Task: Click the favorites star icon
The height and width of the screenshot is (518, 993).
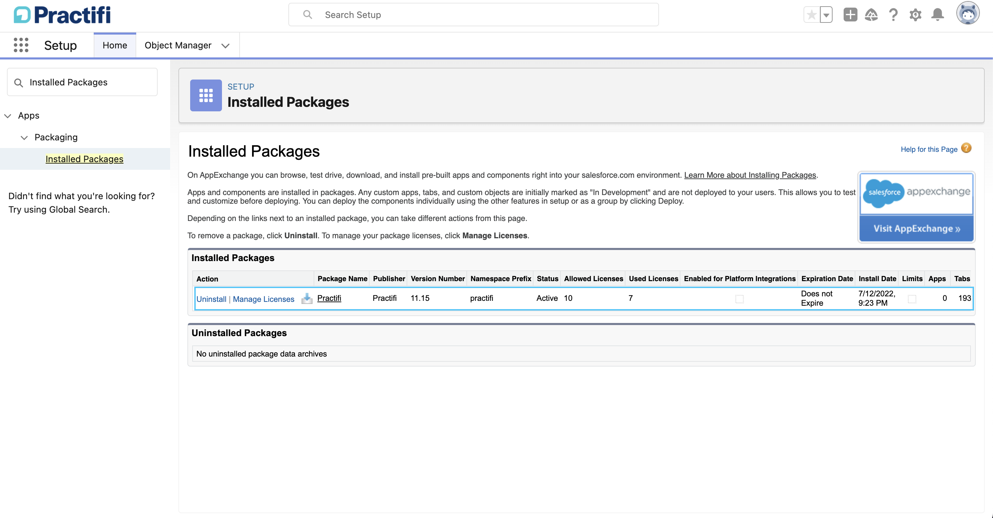Action: [811, 15]
